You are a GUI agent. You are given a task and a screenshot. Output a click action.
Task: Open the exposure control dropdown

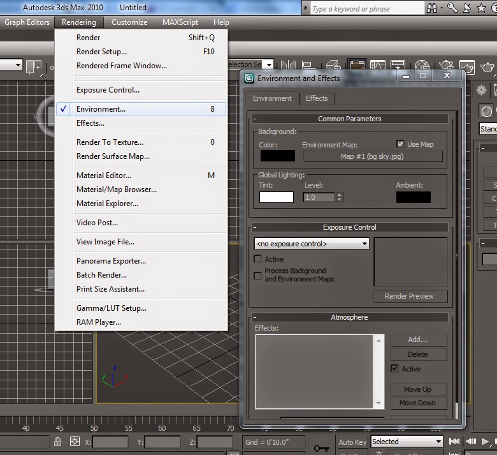312,244
